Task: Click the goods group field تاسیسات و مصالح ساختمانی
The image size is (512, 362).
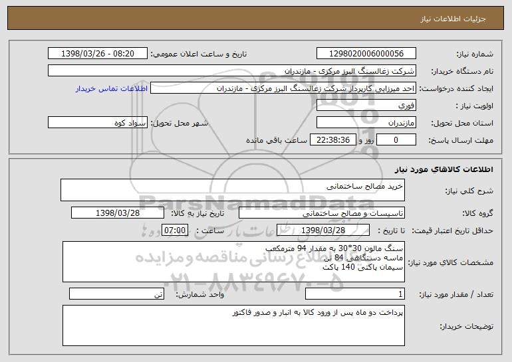Action: point(322,213)
